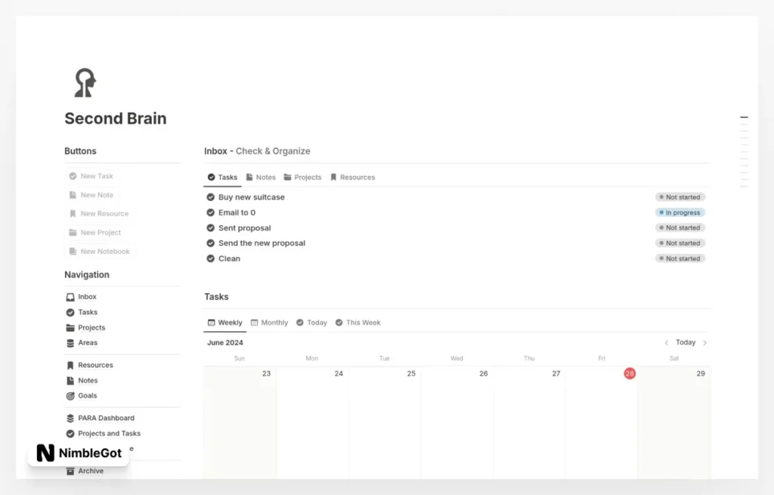Go to the previous week with left chevron
The image size is (774, 495).
666,343
